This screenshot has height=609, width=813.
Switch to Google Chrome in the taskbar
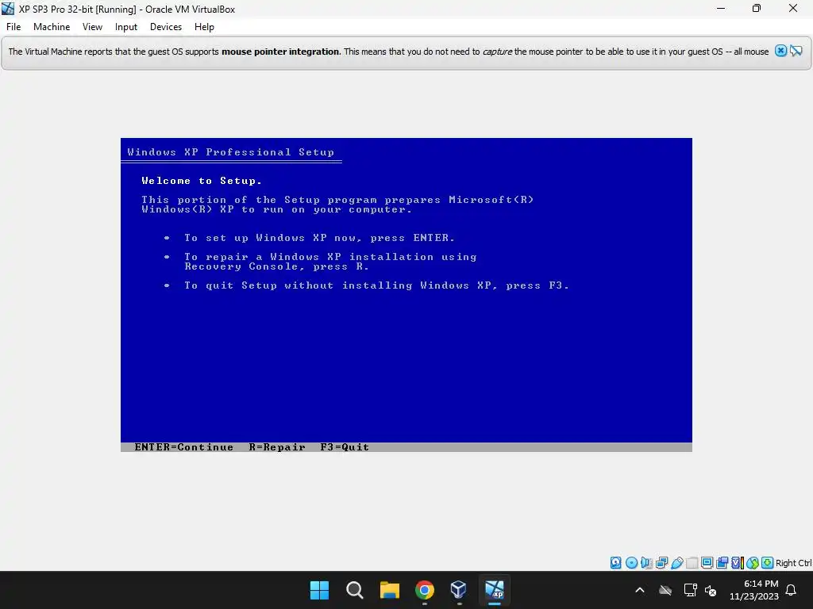click(x=424, y=590)
